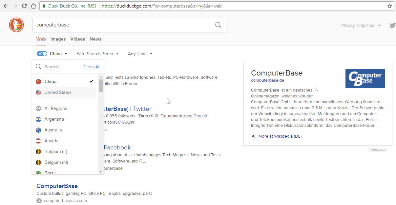Image resolution: width=396 pixels, height=205 pixels.
Task: Switch to the News tab
Action: coord(95,39)
